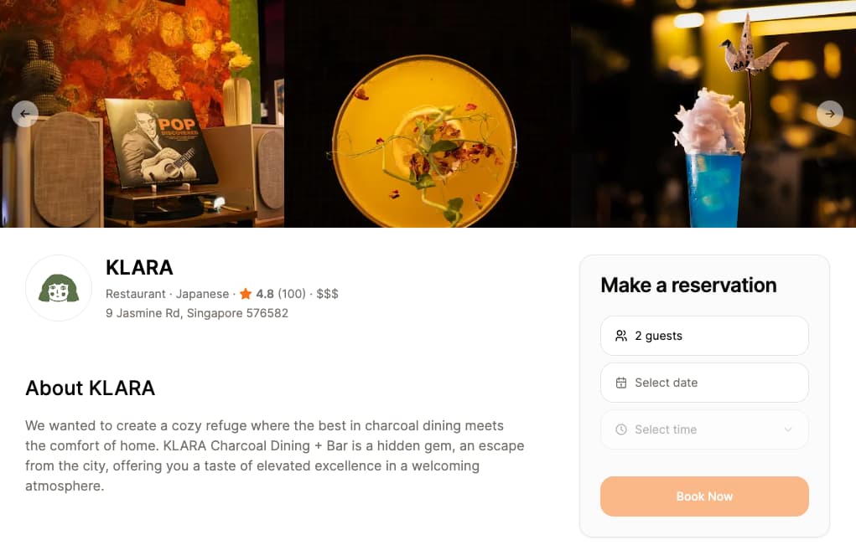Click the clock icon next to Select time
Image resolution: width=856 pixels, height=545 pixels.
[620, 429]
